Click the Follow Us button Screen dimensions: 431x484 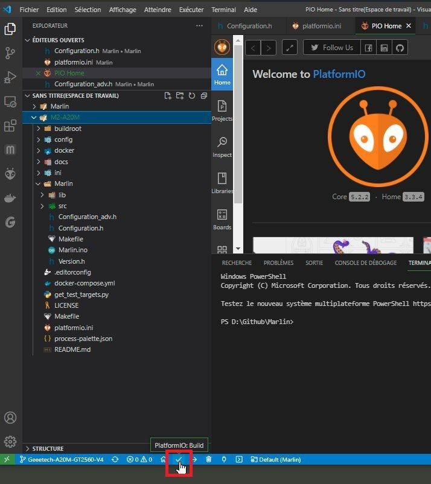click(331, 48)
